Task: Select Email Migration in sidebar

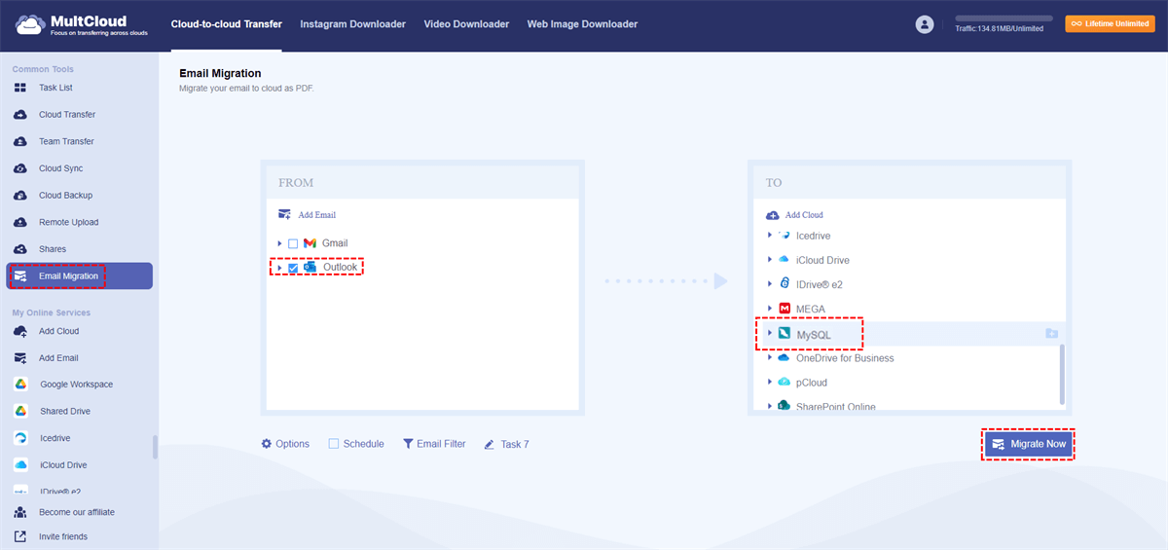Action: [80, 276]
